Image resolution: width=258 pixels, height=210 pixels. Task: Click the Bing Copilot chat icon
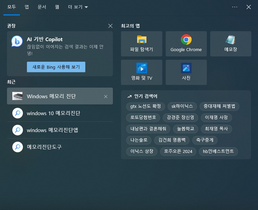[x=17, y=41]
